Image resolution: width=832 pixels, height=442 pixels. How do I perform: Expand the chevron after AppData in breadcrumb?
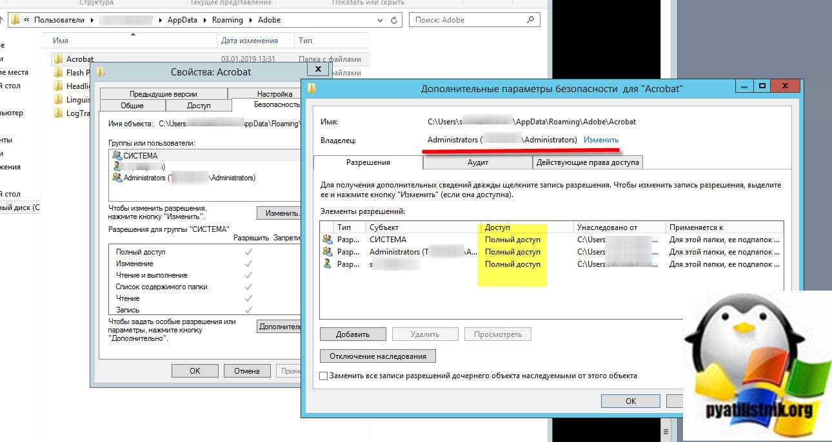click(x=206, y=20)
